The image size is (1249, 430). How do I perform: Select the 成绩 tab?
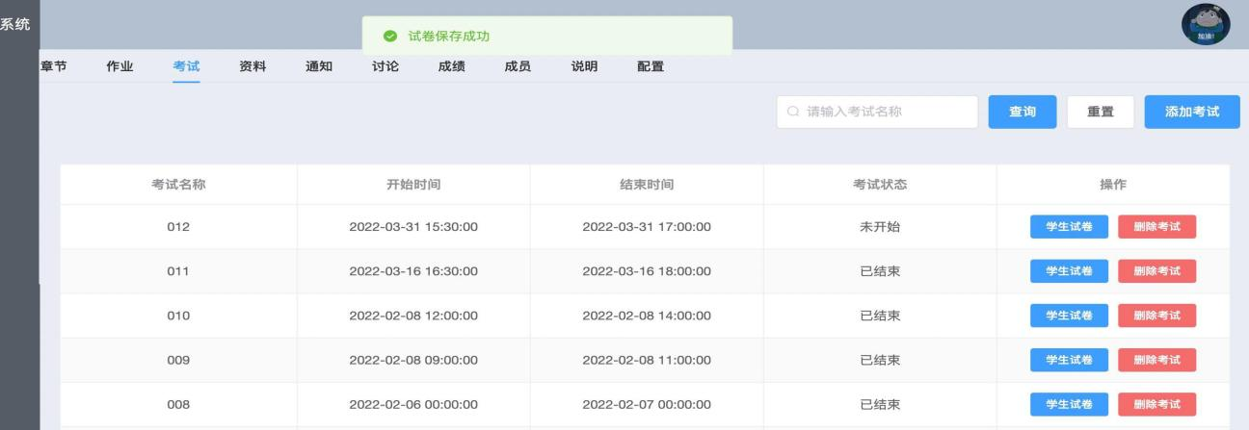coord(451,65)
